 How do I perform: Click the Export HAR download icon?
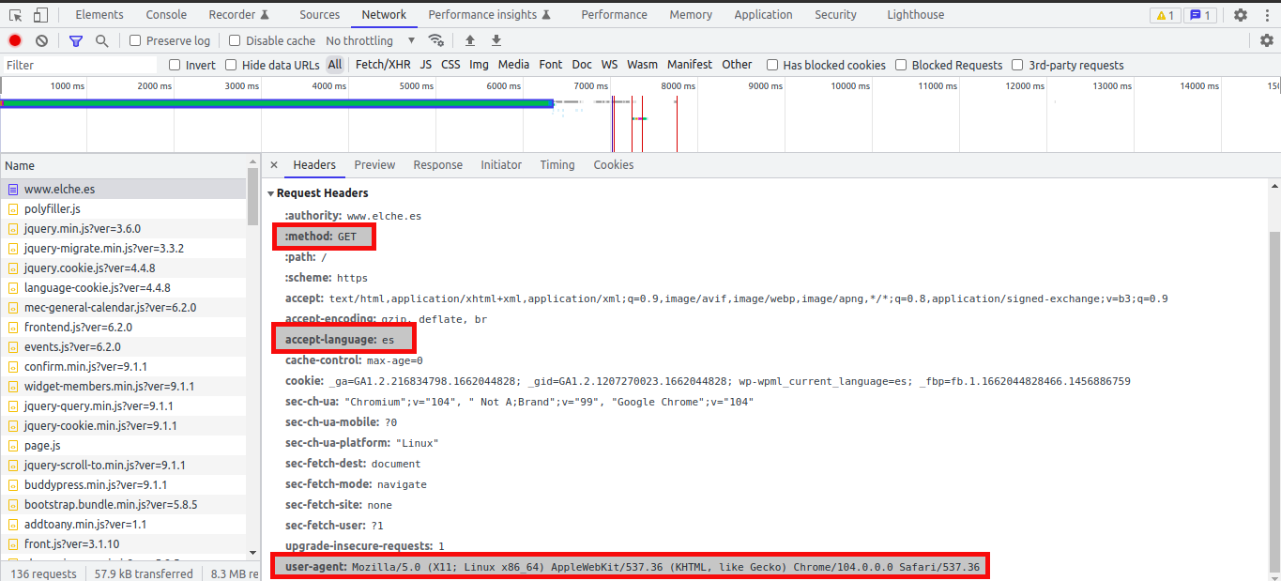496,40
